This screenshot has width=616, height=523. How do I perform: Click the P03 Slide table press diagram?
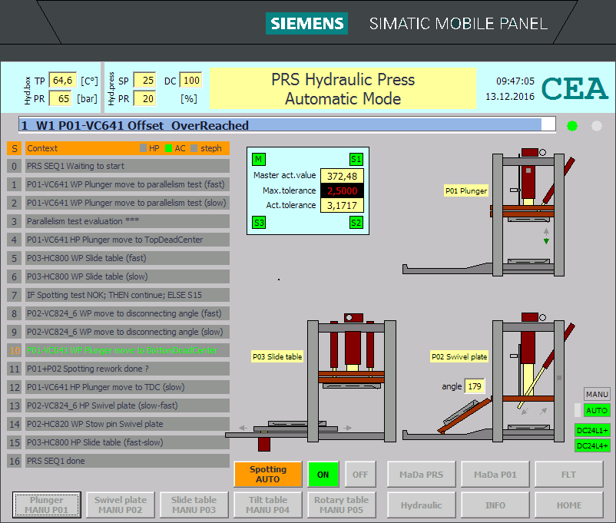tap(313, 381)
